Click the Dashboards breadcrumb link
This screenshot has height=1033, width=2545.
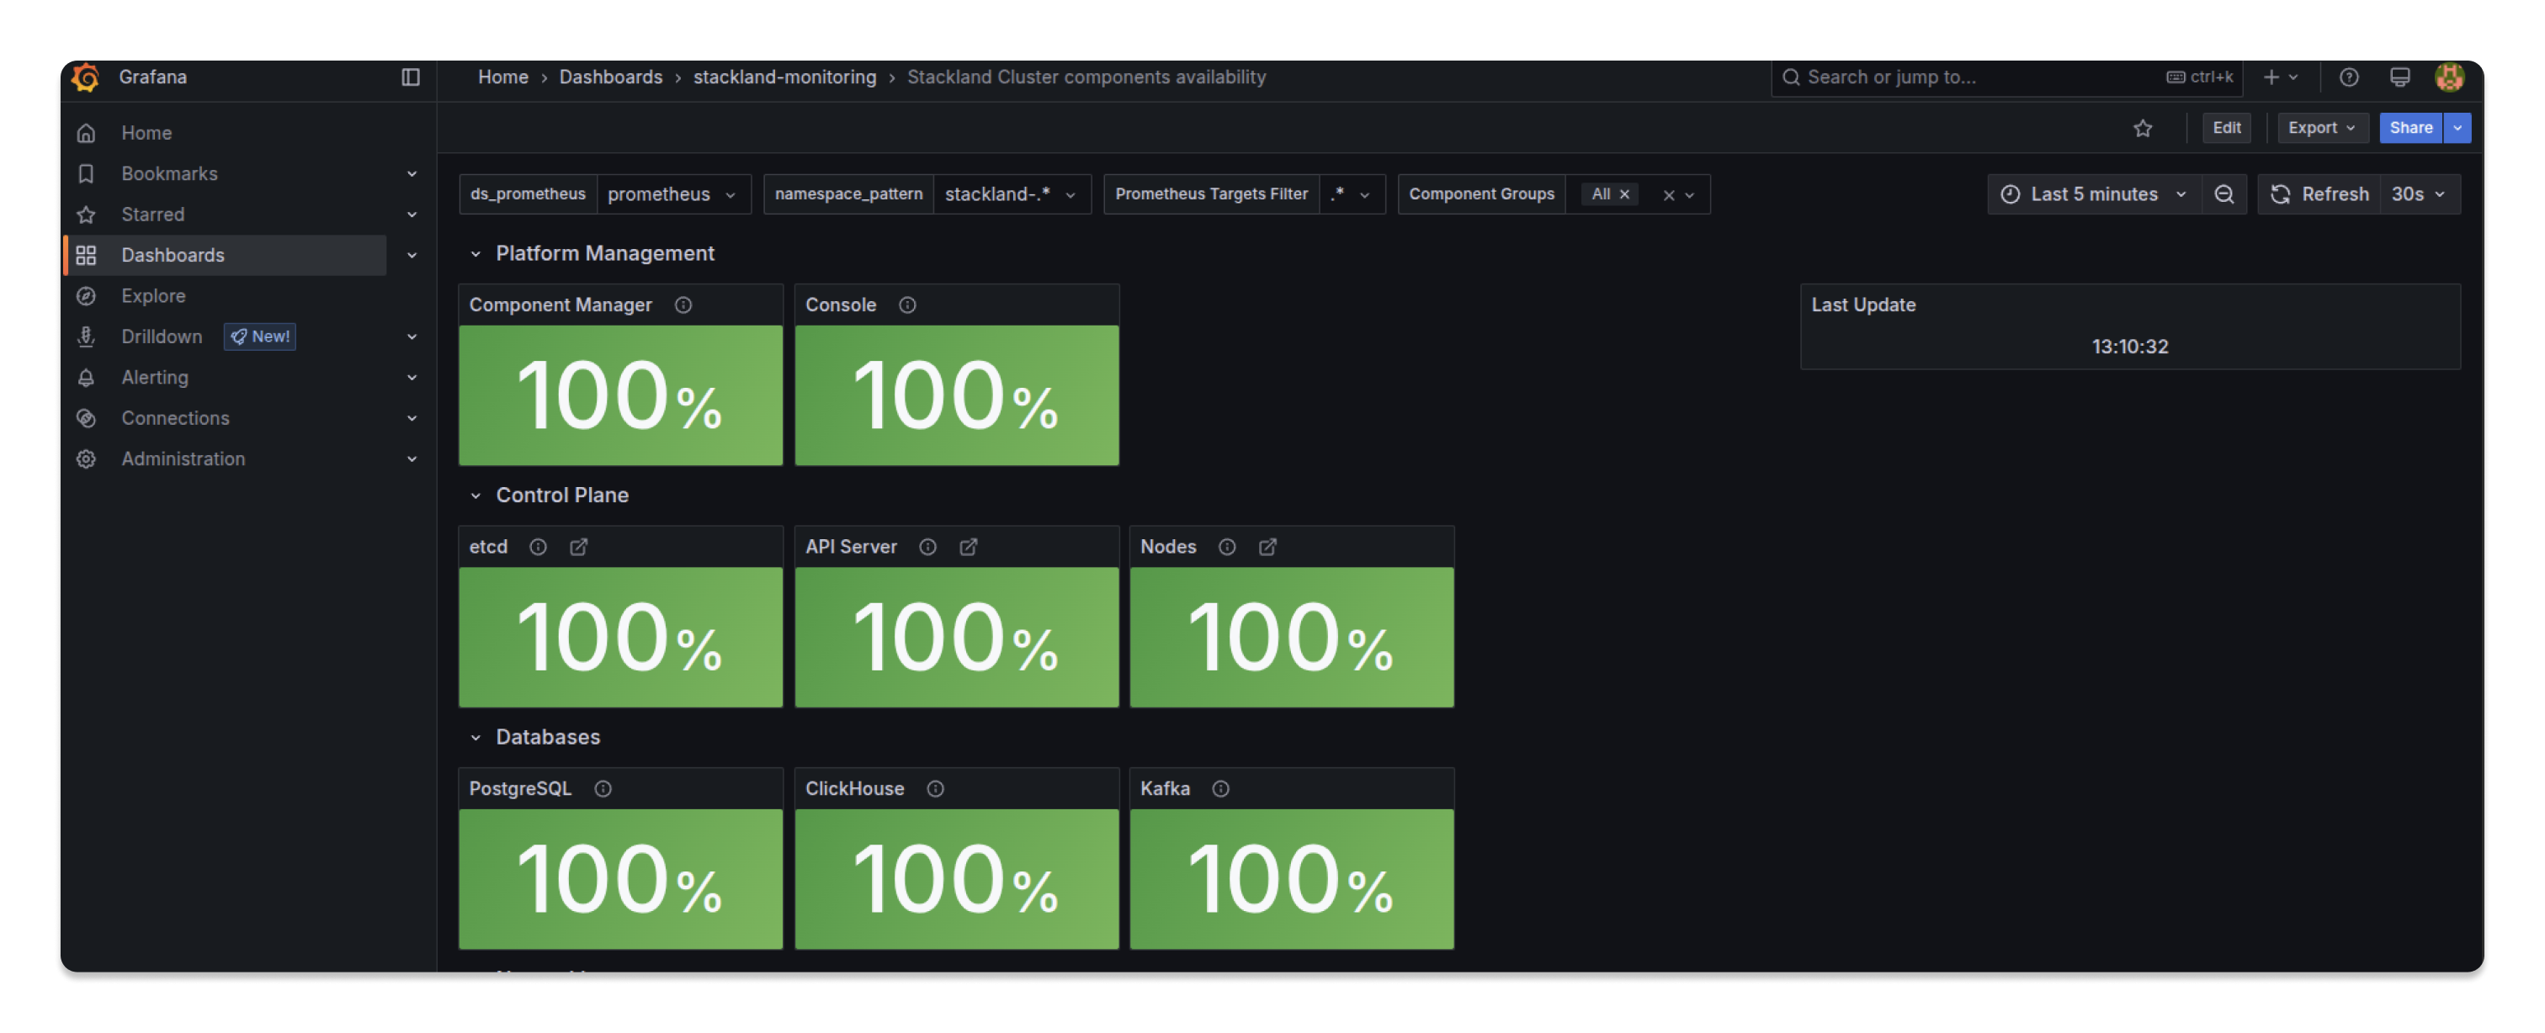610,77
